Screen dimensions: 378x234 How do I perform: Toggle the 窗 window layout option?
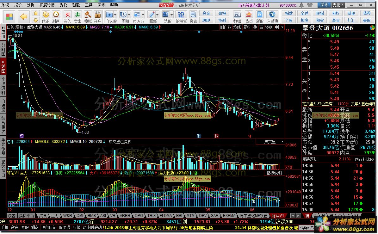pyautogui.click(x=261, y=28)
